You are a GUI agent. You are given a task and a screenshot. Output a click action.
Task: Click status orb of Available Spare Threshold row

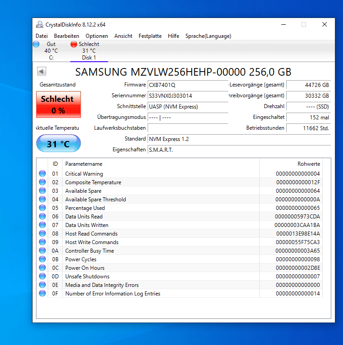pos(42,200)
